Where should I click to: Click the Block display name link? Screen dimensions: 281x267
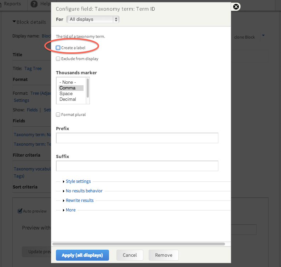click(x=46, y=36)
